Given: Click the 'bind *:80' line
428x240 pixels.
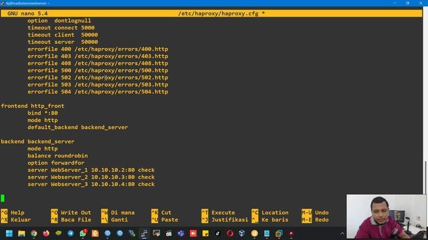Looking at the screenshot, I should pos(43,113).
